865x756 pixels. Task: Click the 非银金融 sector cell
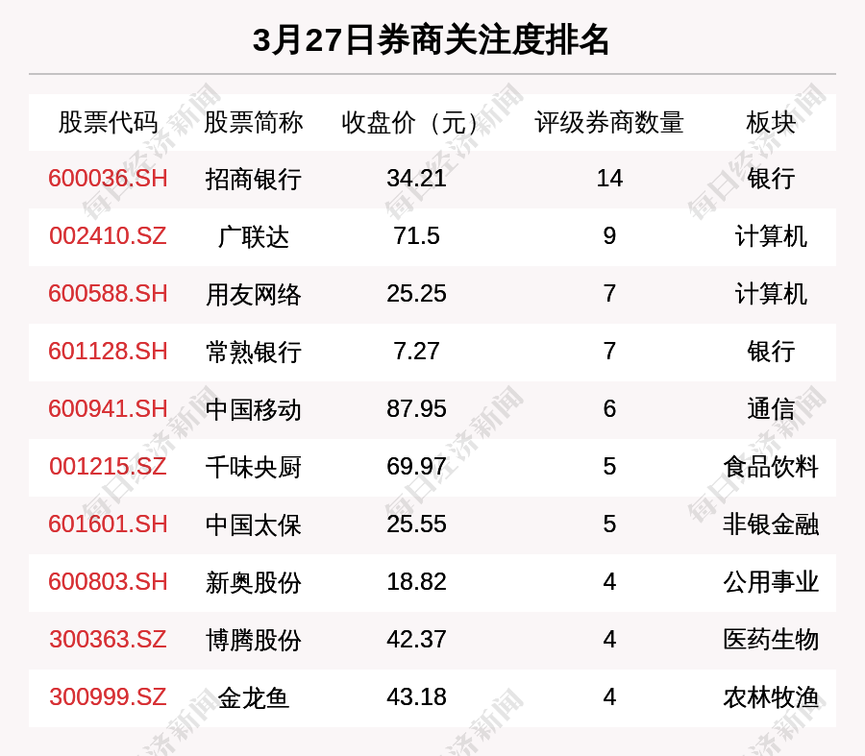pyautogui.click(x=771, y=524)
